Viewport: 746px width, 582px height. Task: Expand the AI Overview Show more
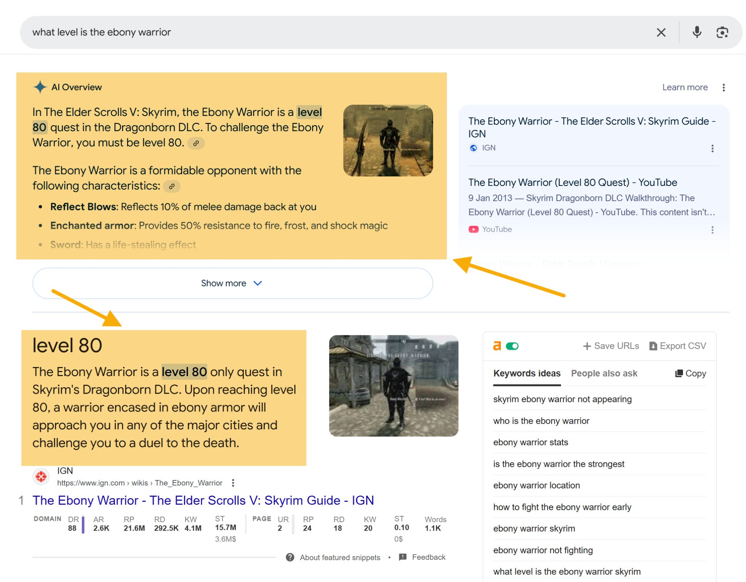[232, 283]
